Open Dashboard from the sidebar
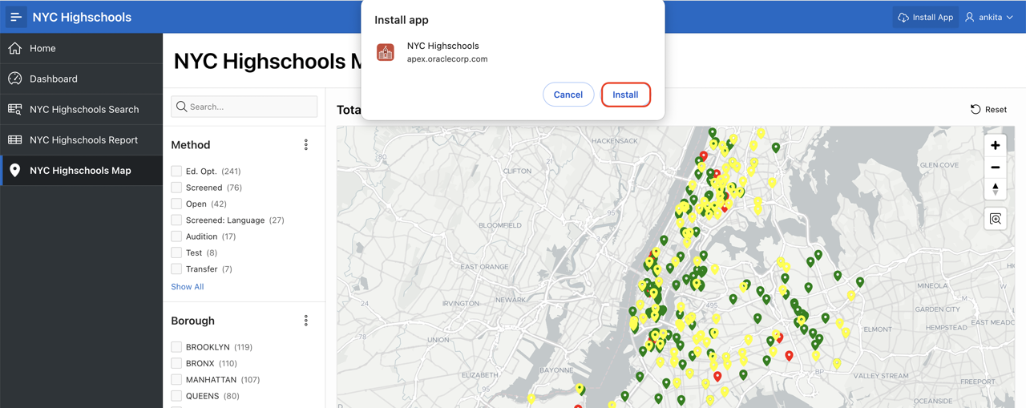Image resolution: width=1026 pixels, height=408 pixels. coord(54,79)
